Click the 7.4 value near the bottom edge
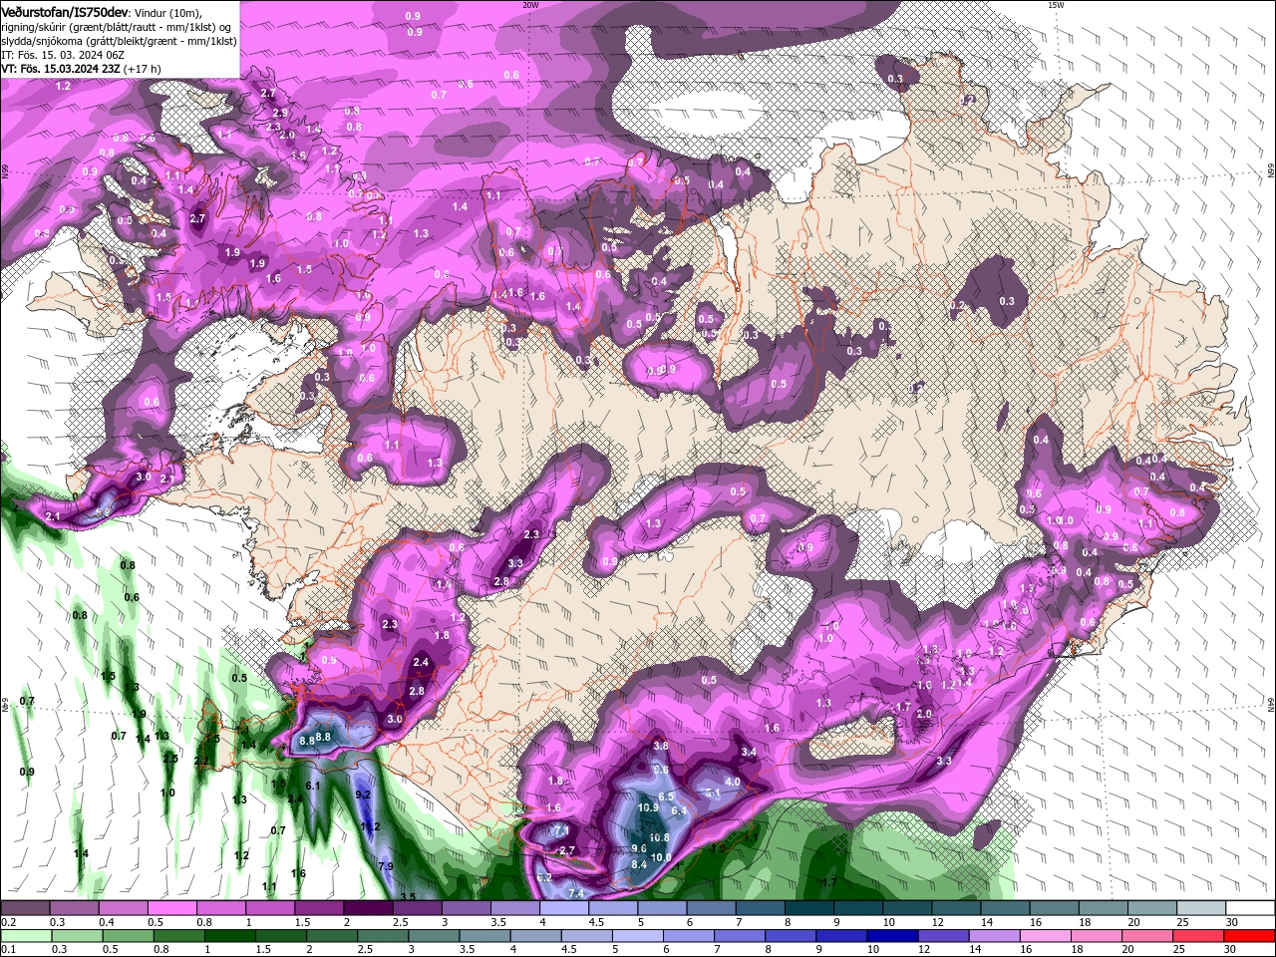The width and height of the screenshot is (1276, 957). pos(575,893)
